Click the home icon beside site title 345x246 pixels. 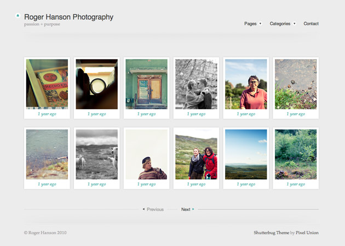click(18, 16)
